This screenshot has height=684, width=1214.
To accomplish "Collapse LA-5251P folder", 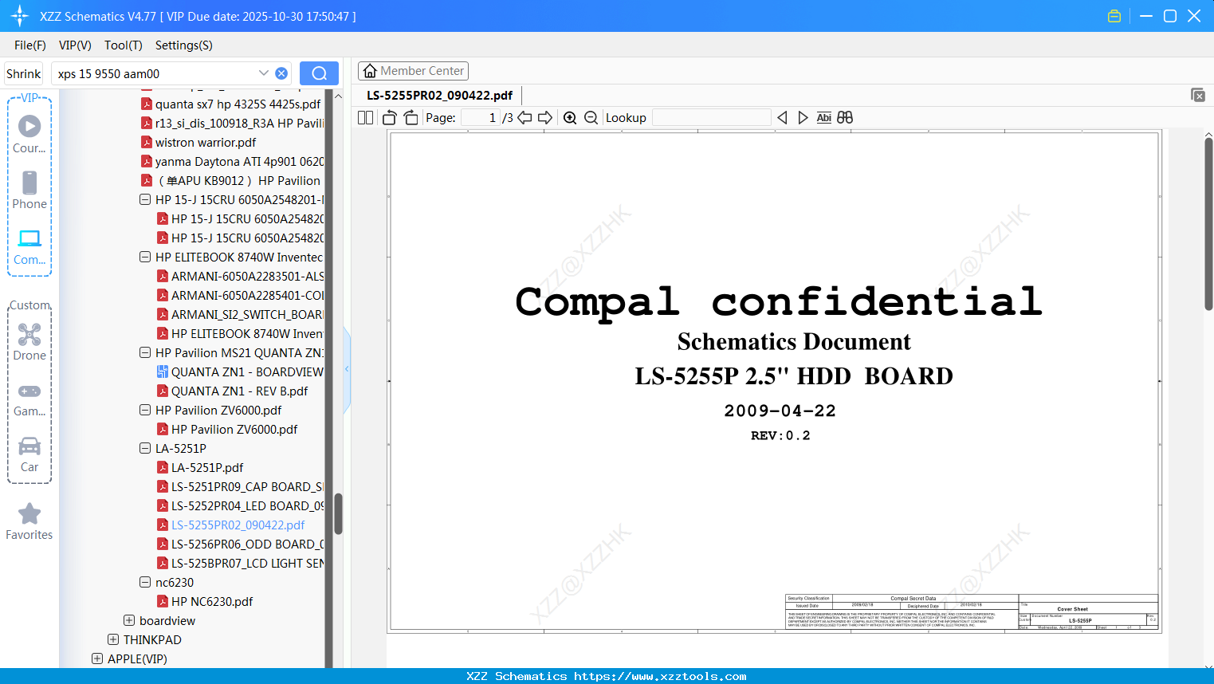I will tap(145, 448).
